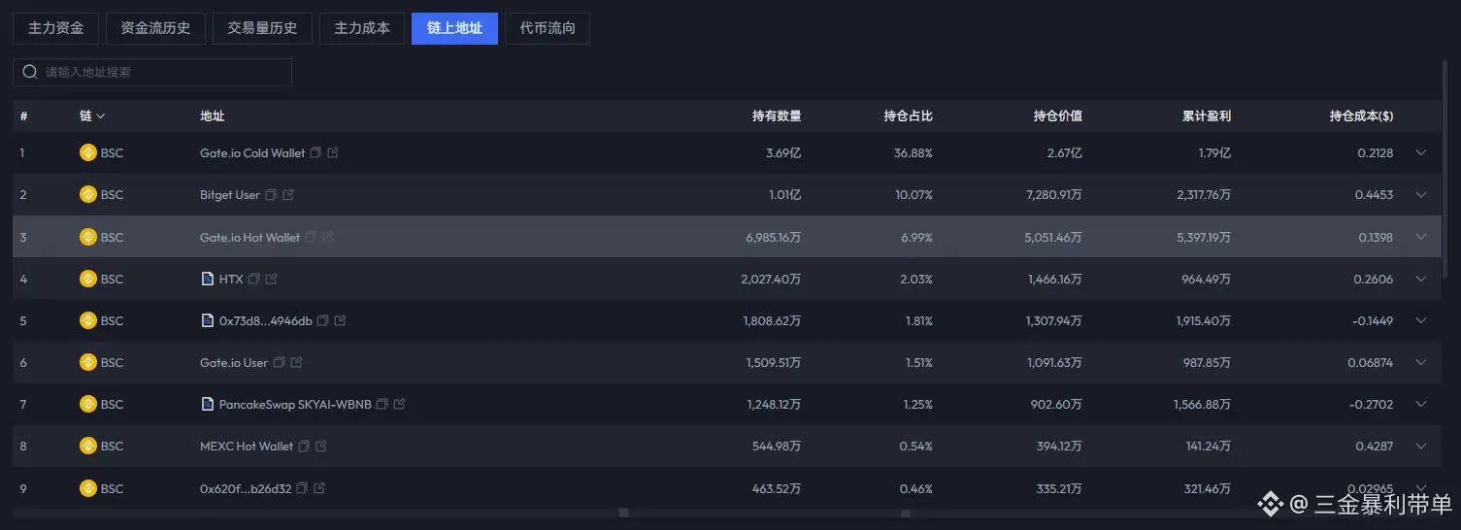Open 0x620f...b26d32 external link icon
The height and width of the screenshot is (530, 1461).
[319, 488]
